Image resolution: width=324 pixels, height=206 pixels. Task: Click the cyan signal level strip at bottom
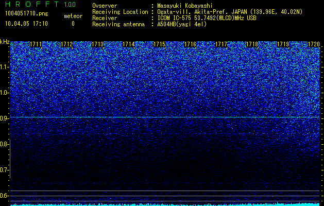(165, 204)
